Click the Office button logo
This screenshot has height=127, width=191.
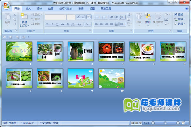pos(6,6)
